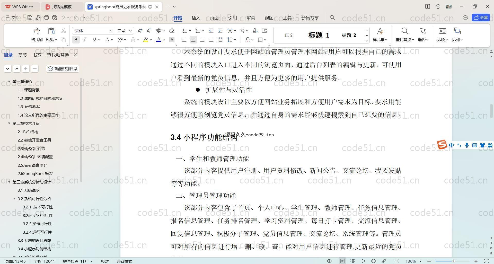Click the Select arrow cursor icon
494x264 pixels.
coord(423,31)
